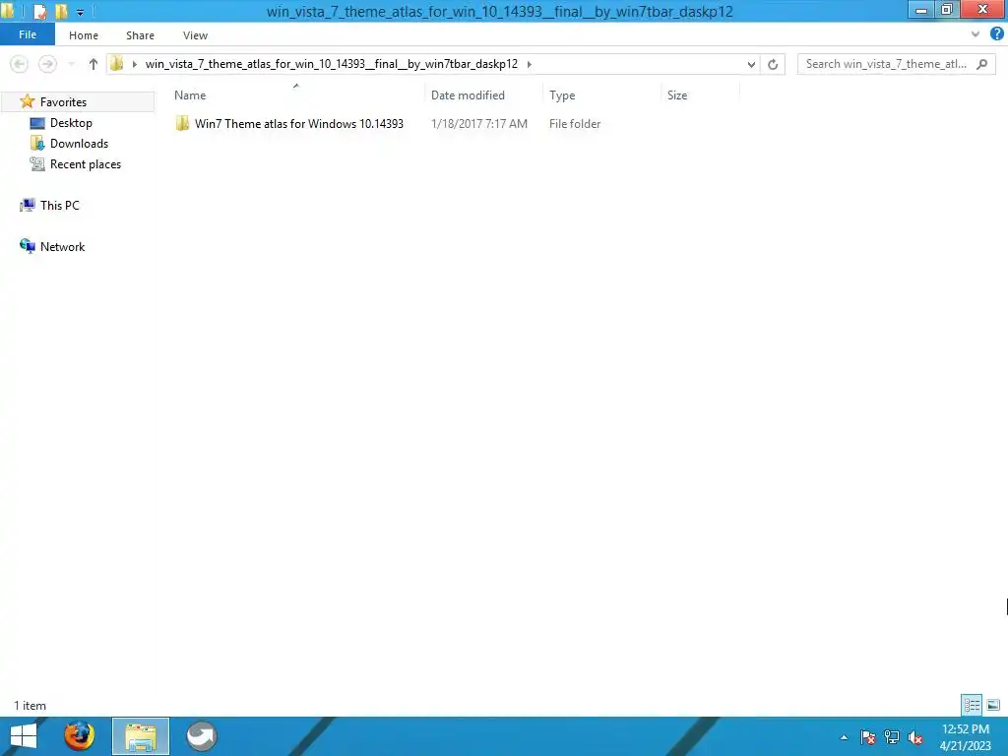Click the This PC computer icon

click(x=27, y=205)
